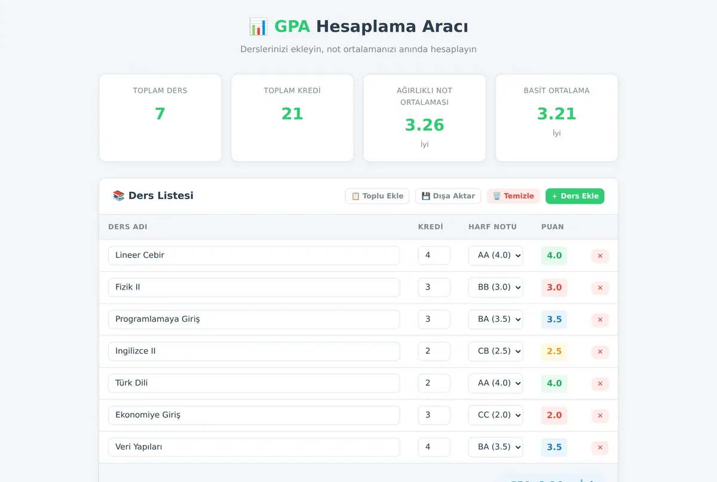717x482 pixels.
Task: Edit credit field for Fizik II
Action: [x=434, y=287]
